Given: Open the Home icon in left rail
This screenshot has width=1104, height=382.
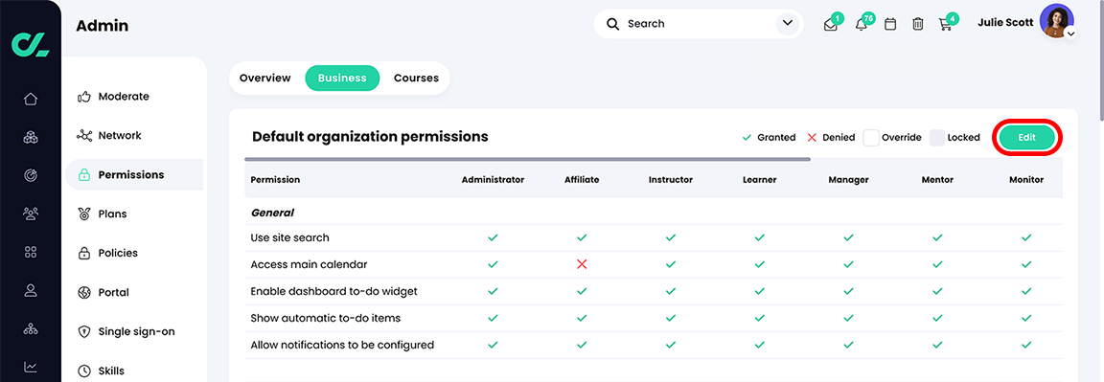Looking at the screenshot, I should pos(31,100).
